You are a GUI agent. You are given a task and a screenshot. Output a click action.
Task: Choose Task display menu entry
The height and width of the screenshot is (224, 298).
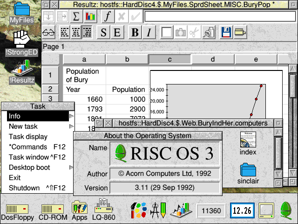pos(38,137)
